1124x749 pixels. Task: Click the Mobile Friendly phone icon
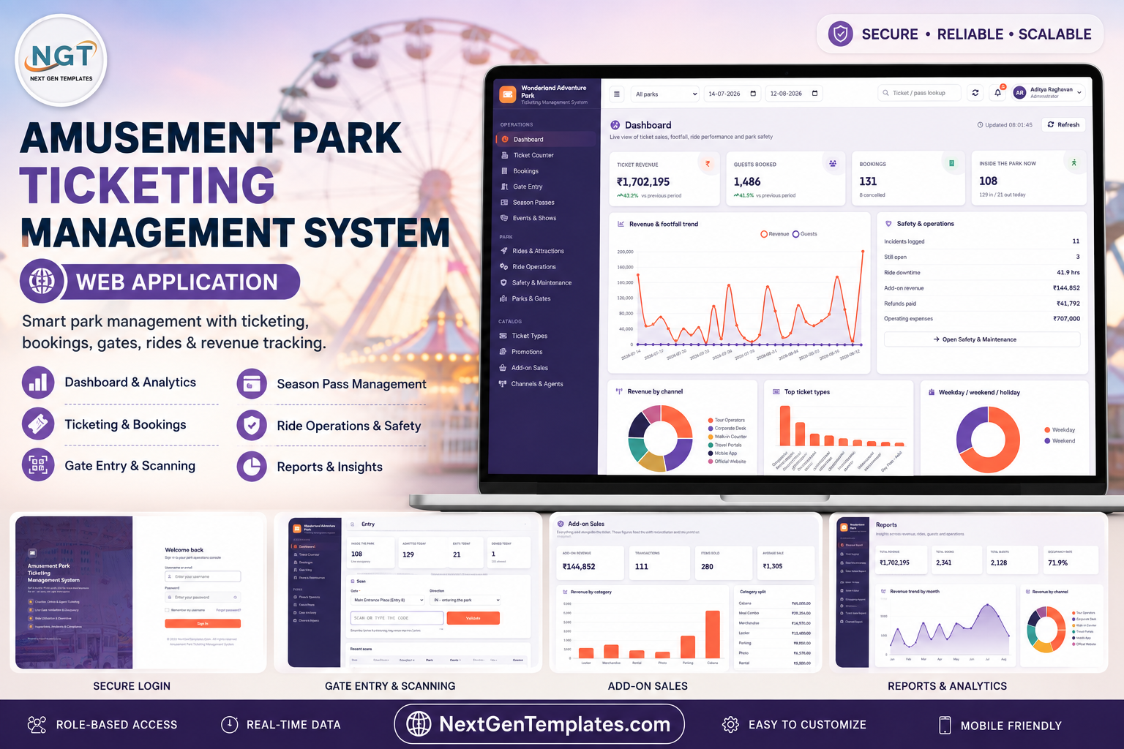945,725
